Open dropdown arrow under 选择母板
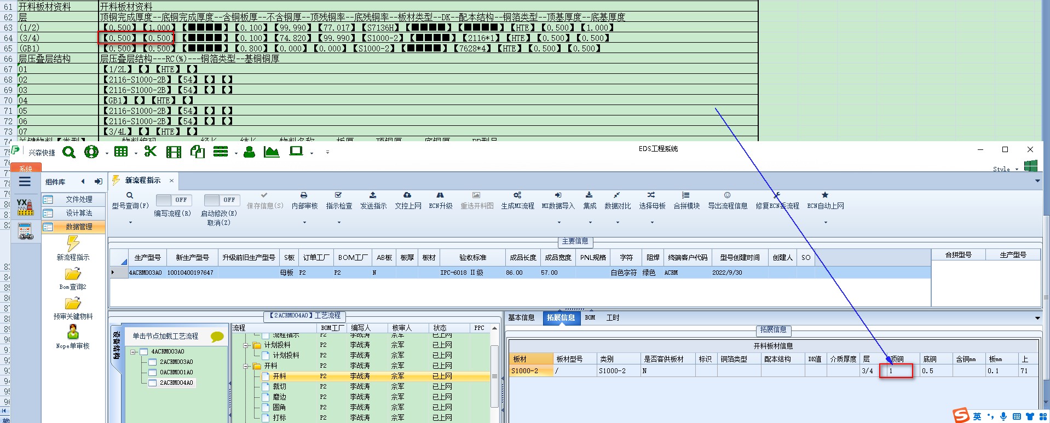 point(652,222)
